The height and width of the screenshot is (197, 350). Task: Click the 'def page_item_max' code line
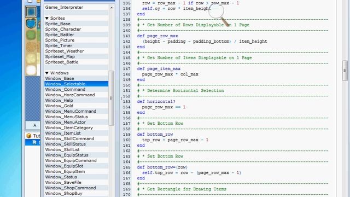pyautogui.click(x=159, y=69)
